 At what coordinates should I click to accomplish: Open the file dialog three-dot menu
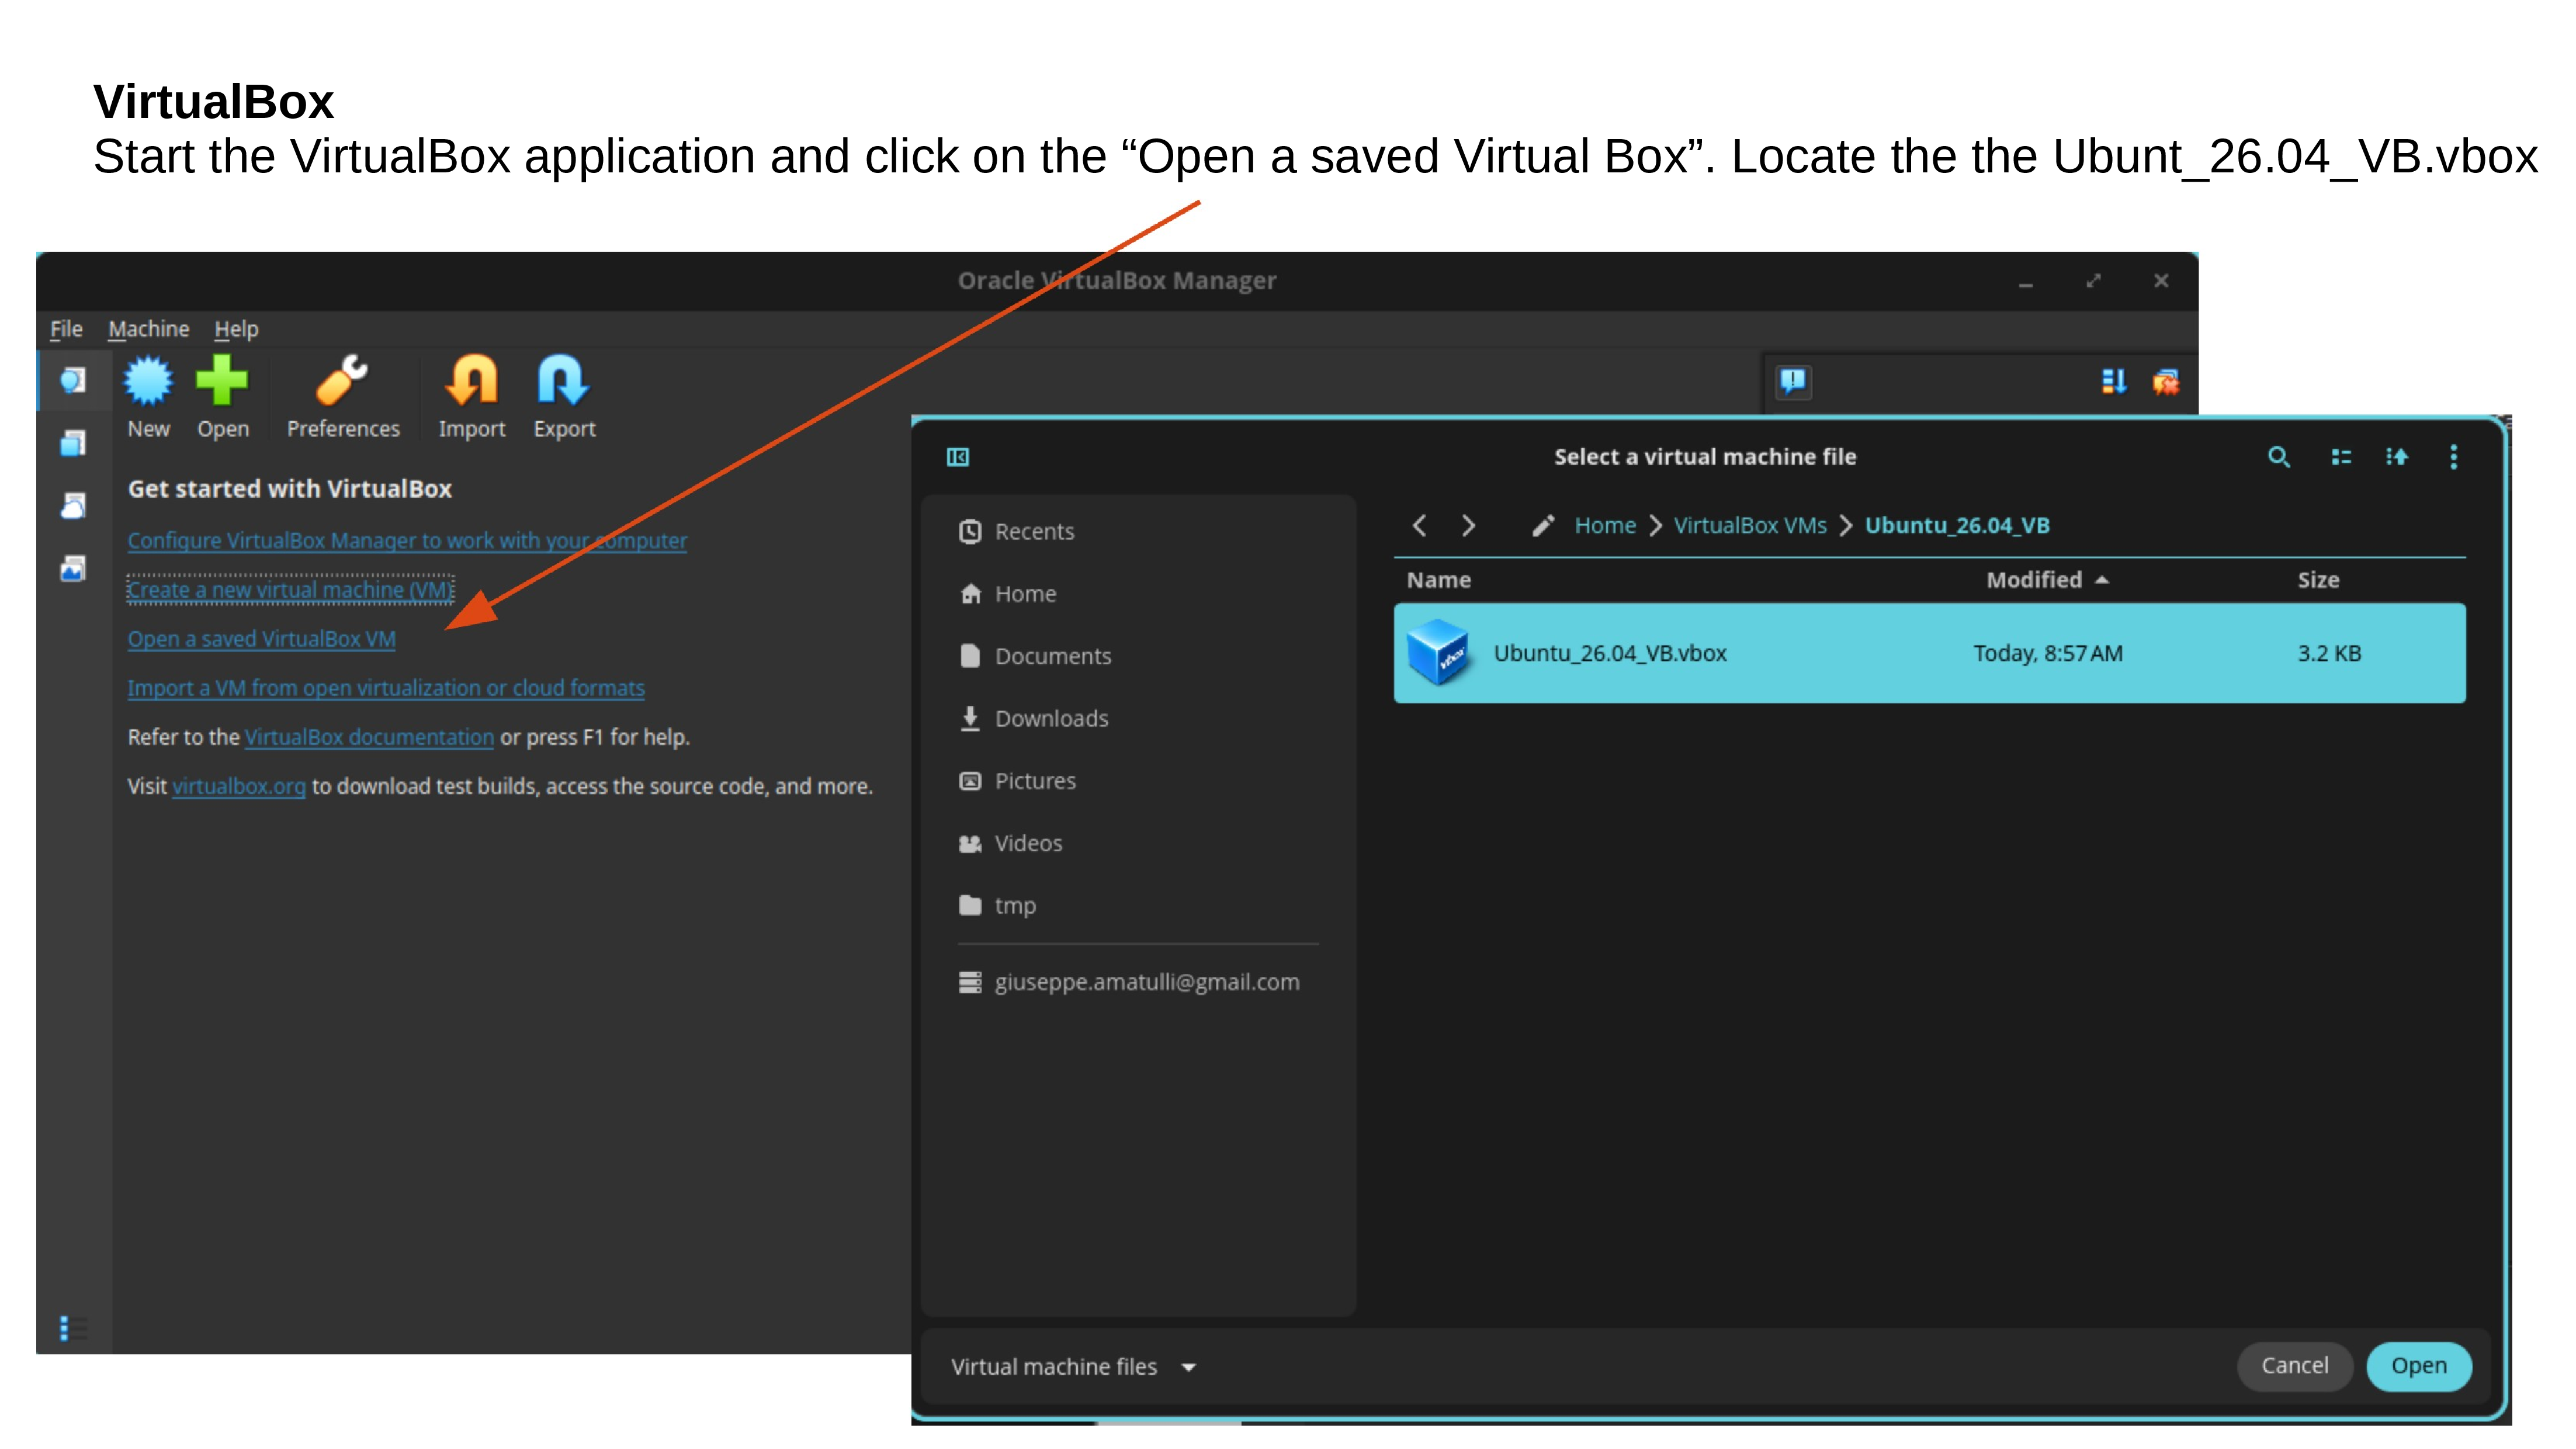point(2453,457)
